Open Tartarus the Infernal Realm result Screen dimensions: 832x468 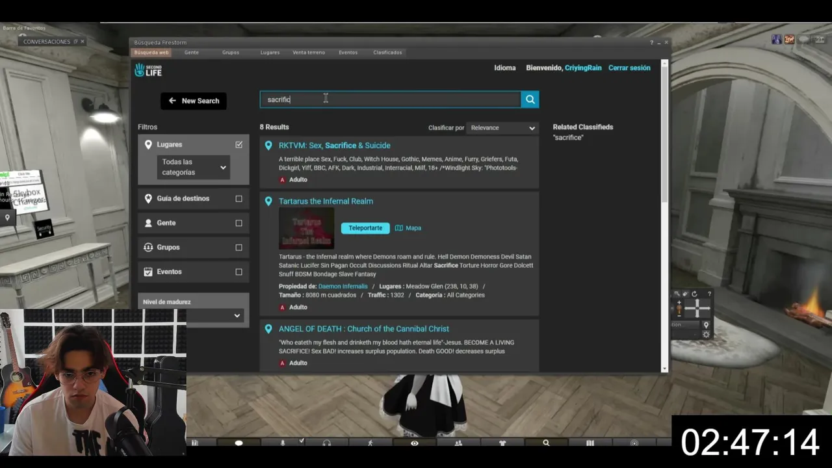coord(326,201)
